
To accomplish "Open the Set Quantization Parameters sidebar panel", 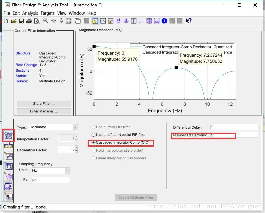I will coord(8,156).
